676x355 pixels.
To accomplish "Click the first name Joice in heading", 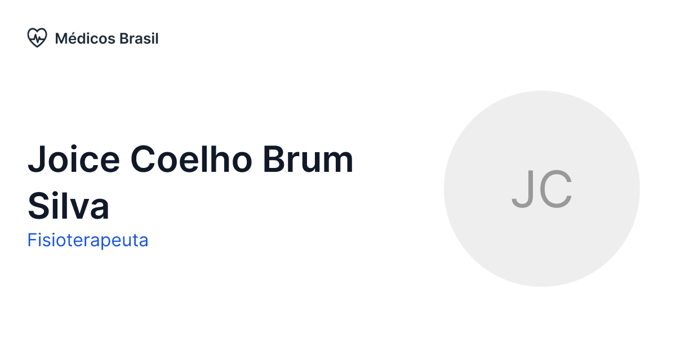I will tap(74, 159).
